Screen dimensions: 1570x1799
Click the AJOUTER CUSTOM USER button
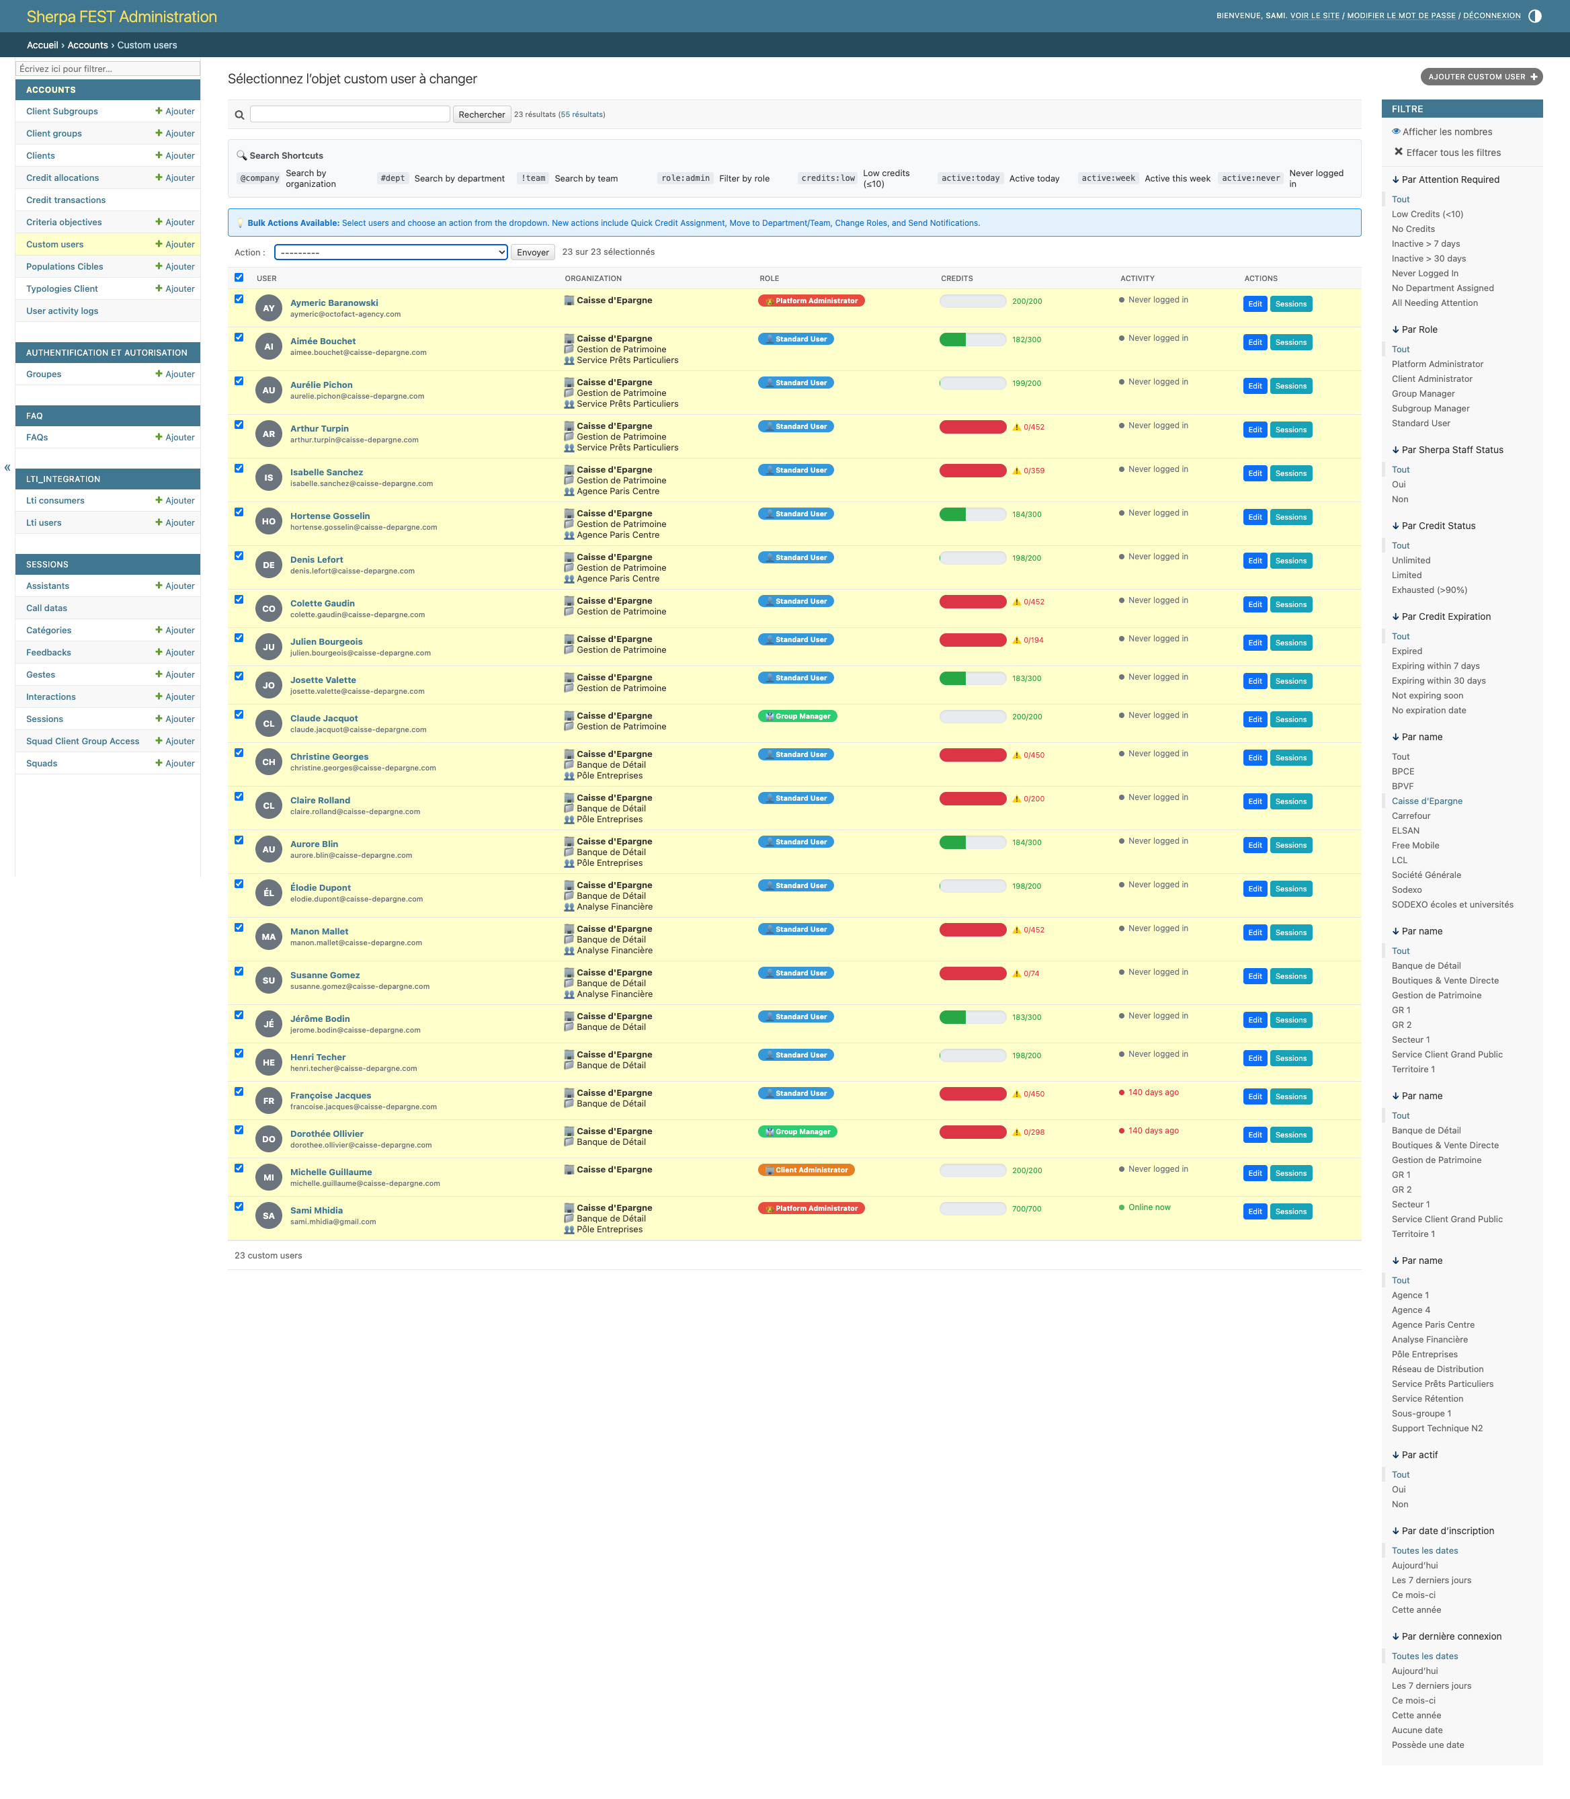coord(1481,76)
